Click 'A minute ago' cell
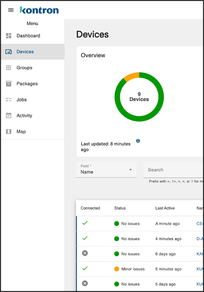This screenshot has height=292, width=204. click(167, 224)
